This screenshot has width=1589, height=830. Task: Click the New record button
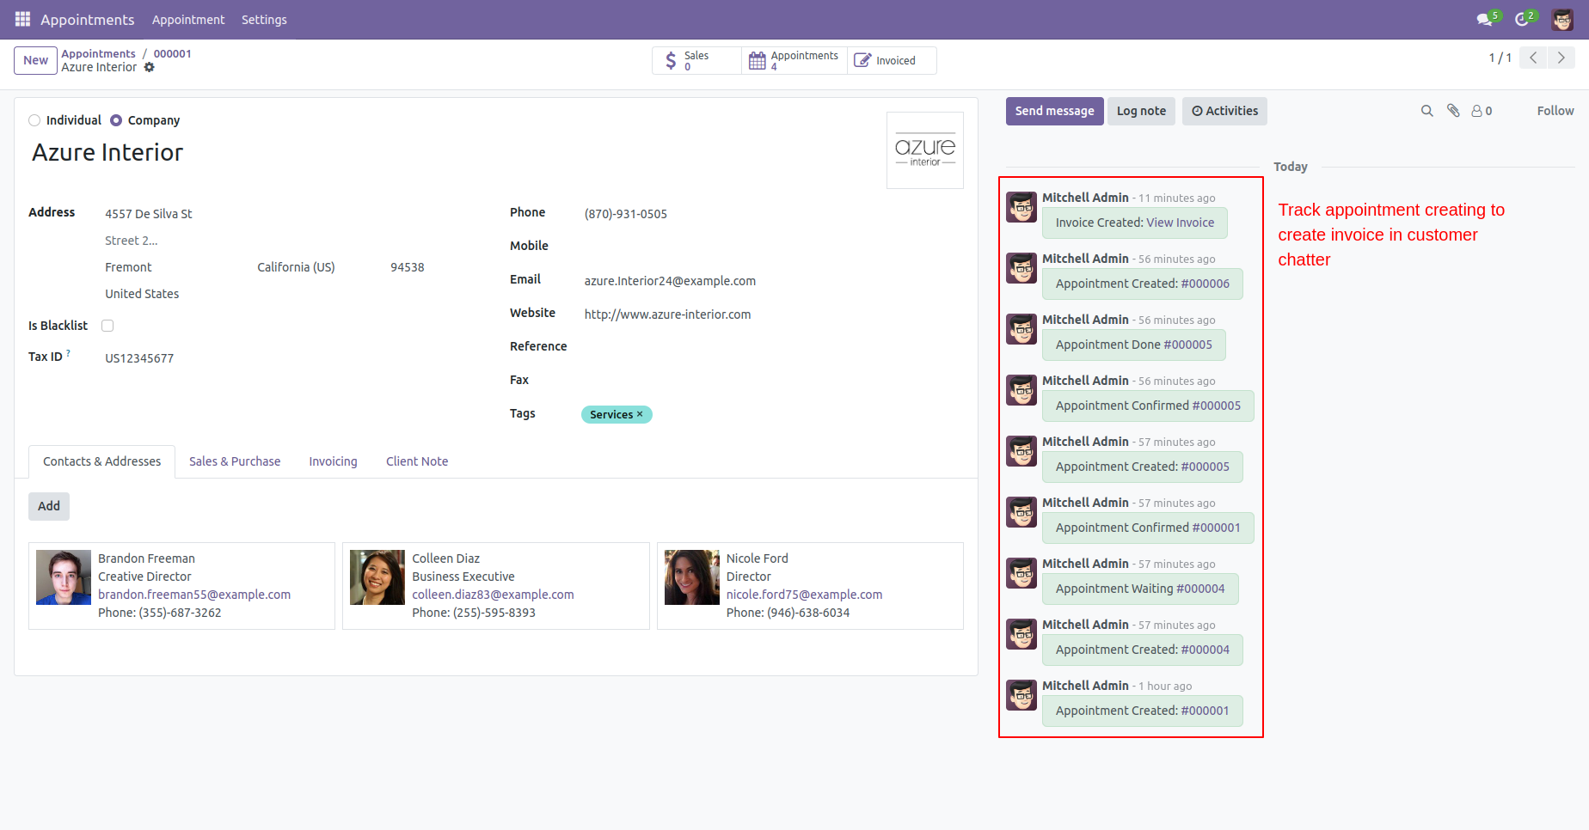point(35,60)
